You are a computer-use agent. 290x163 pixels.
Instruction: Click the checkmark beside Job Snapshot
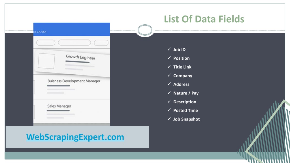(x=169, y=119)
